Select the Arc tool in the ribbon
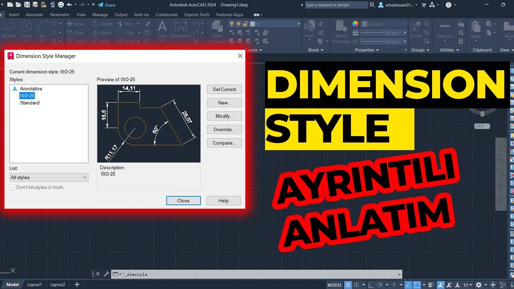Screen dimensions: 514x289 click(x=42, y=29)
